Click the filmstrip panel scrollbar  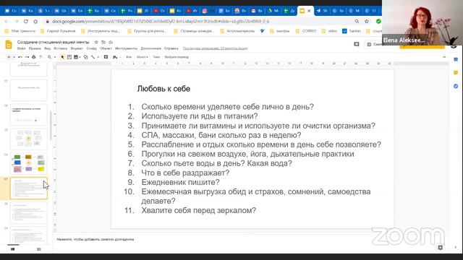(x=51, y=125)
